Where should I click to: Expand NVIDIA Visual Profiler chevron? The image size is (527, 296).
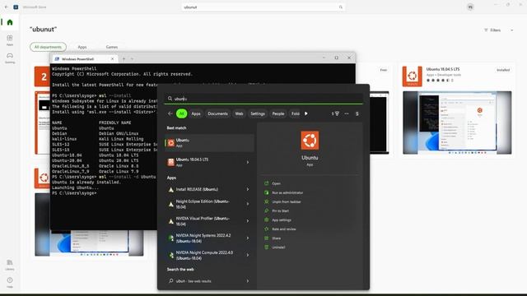click(248, 221)
